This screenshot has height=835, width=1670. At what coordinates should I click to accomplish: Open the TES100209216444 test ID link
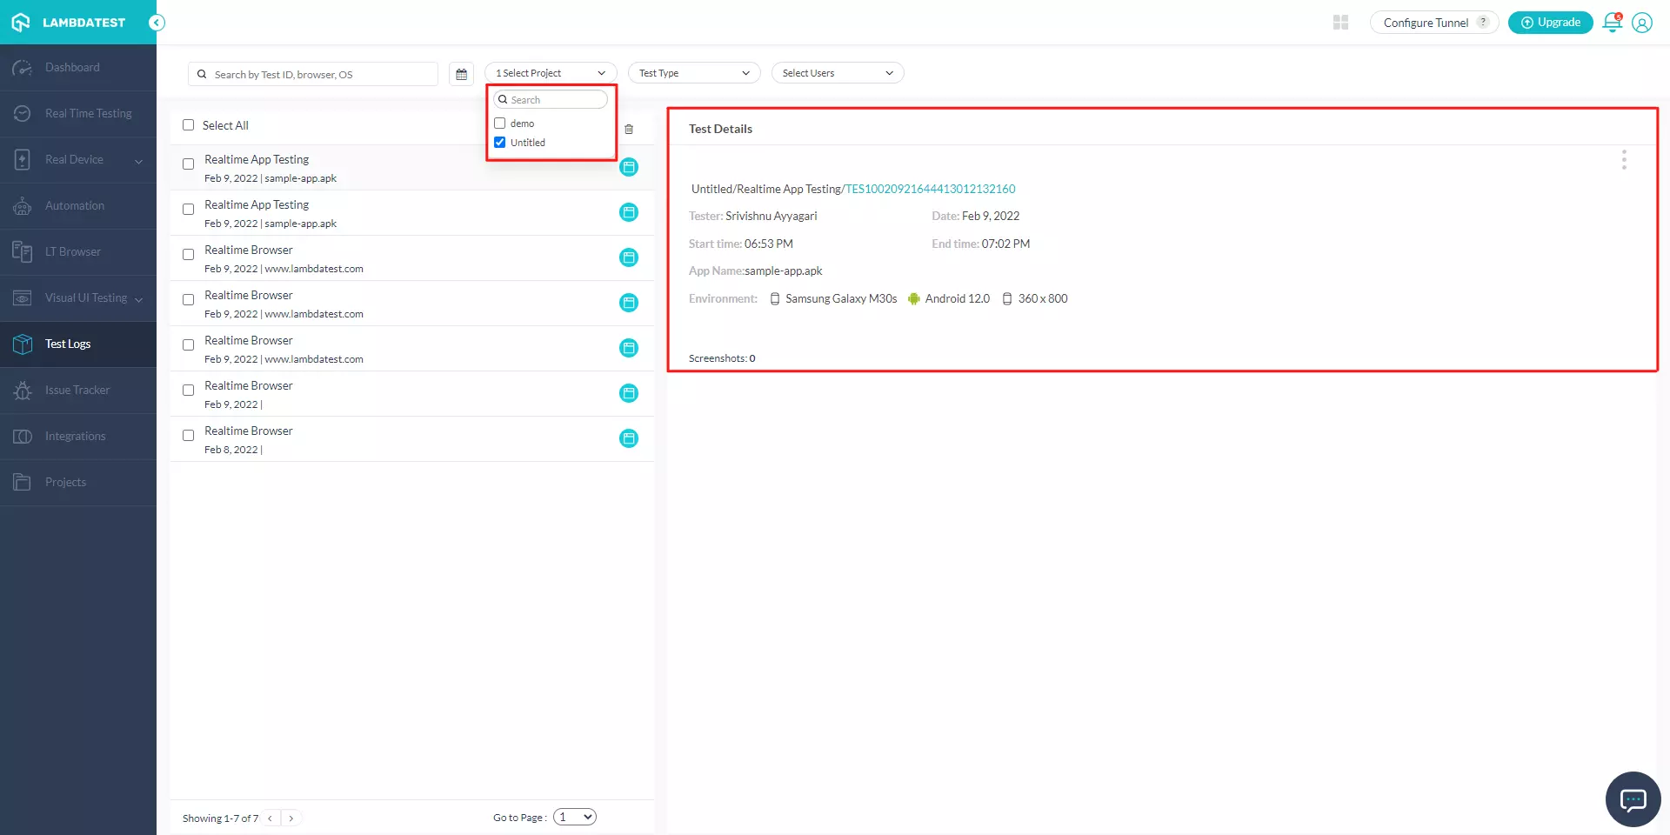click(x=930, y=189)
